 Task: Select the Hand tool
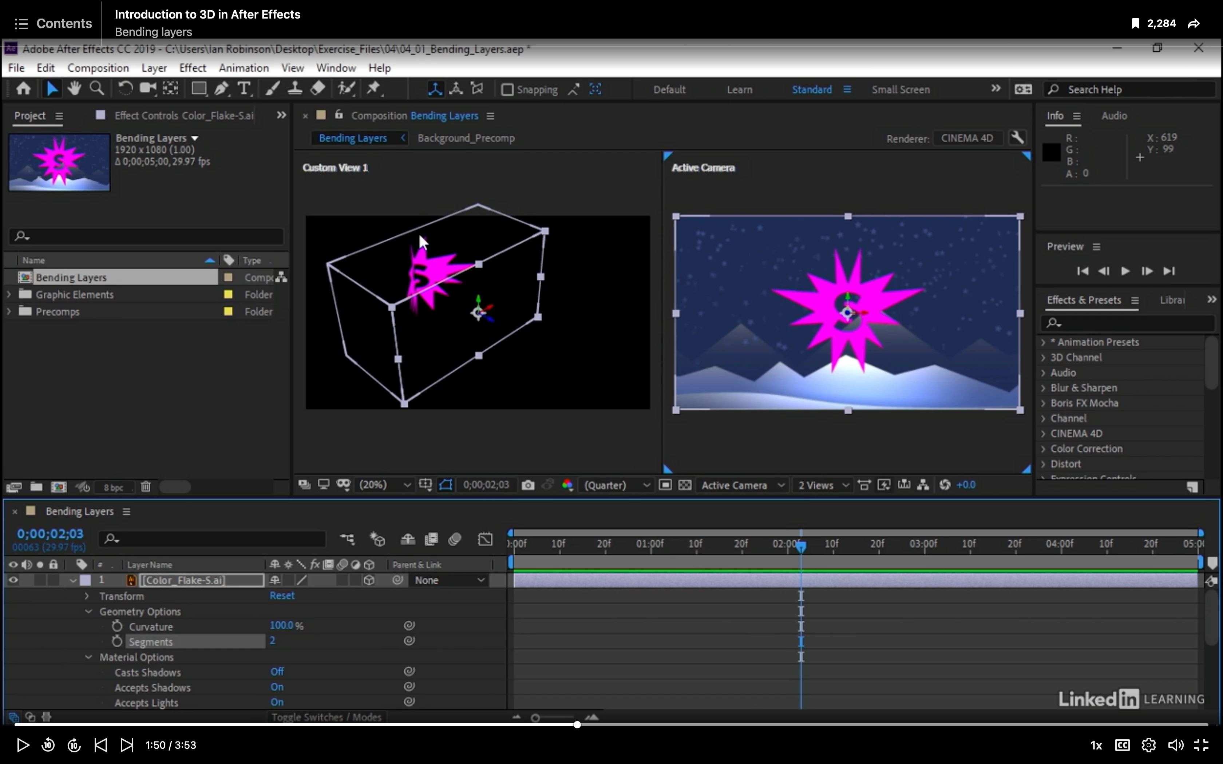pos(74,89)
